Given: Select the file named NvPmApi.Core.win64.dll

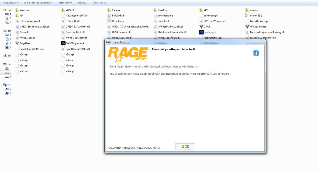Looking at the screenshot, I should pyautogui.click(x=263, y=38).
